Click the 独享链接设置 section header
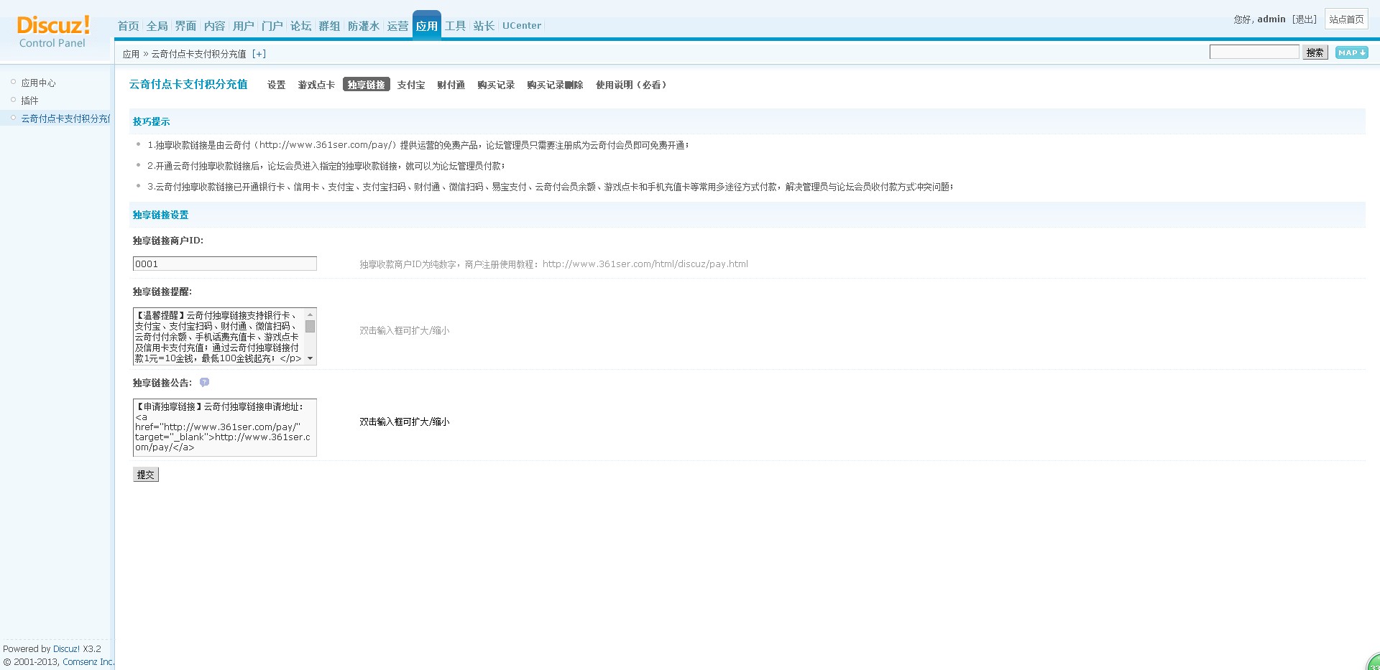 pyautogui.click(x=160, y=215)
